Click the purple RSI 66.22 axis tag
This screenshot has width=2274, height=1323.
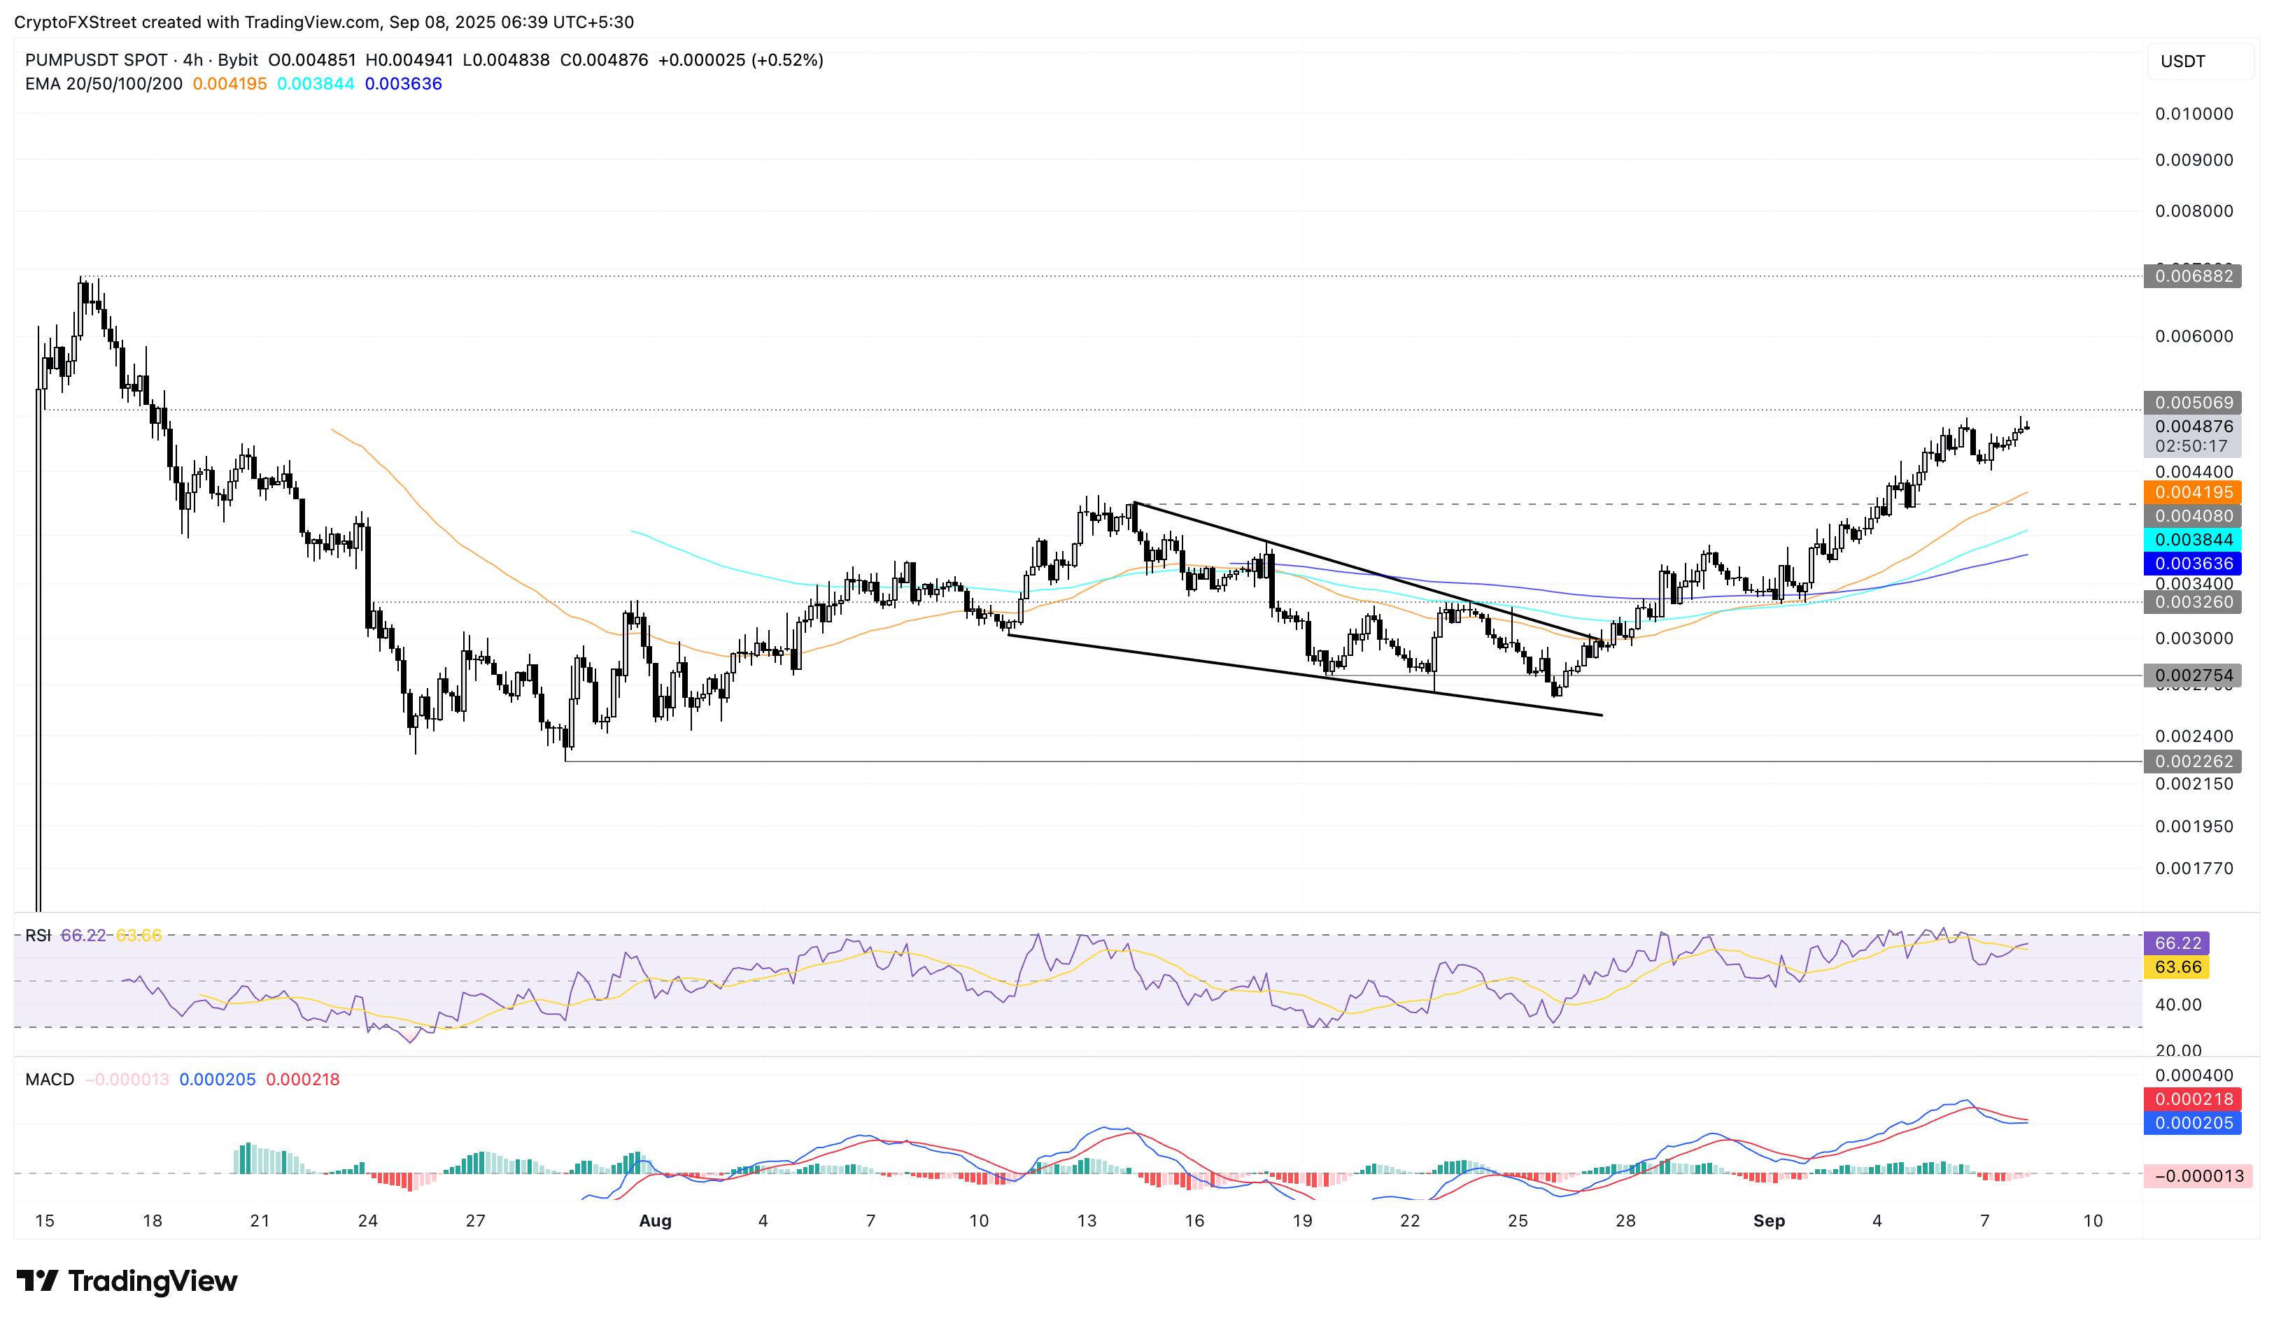click(x=2177, y=943)
